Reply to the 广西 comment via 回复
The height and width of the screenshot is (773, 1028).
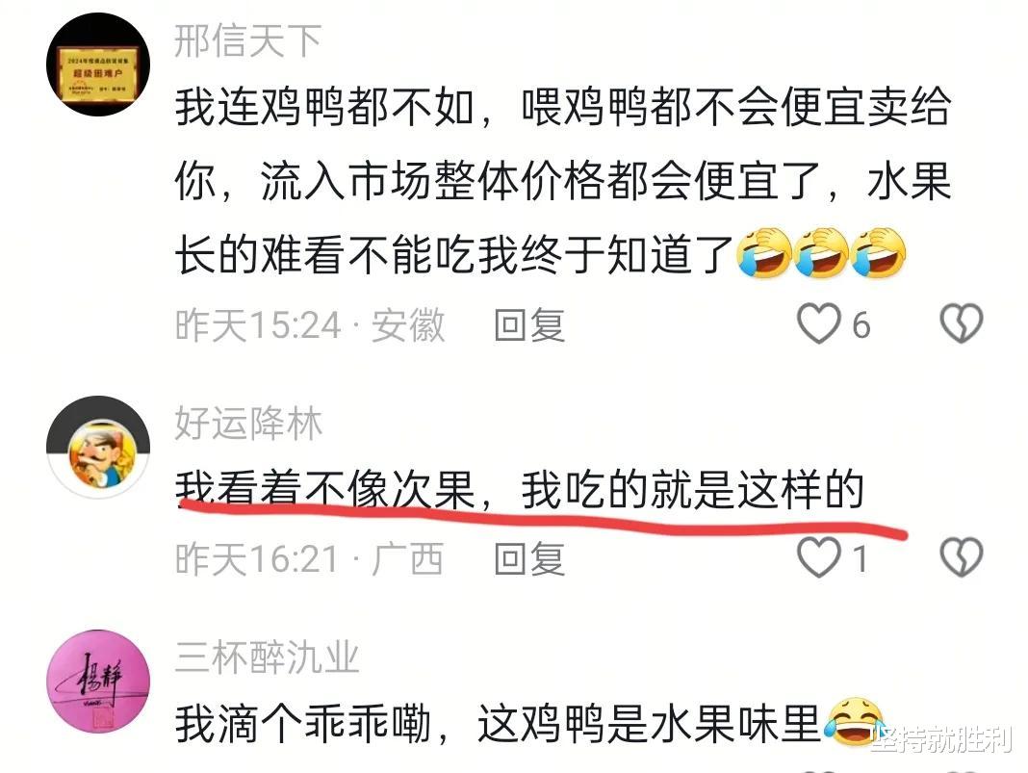[529, 558]
